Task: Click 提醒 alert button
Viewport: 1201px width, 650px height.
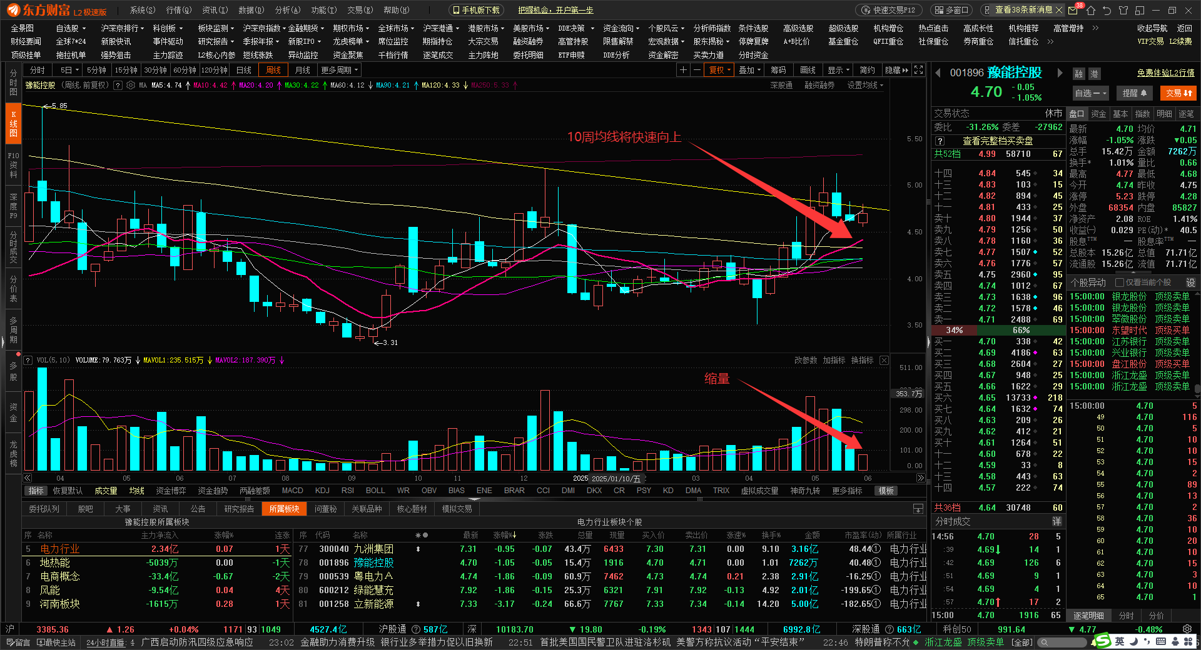Action: pos(1134,93)
